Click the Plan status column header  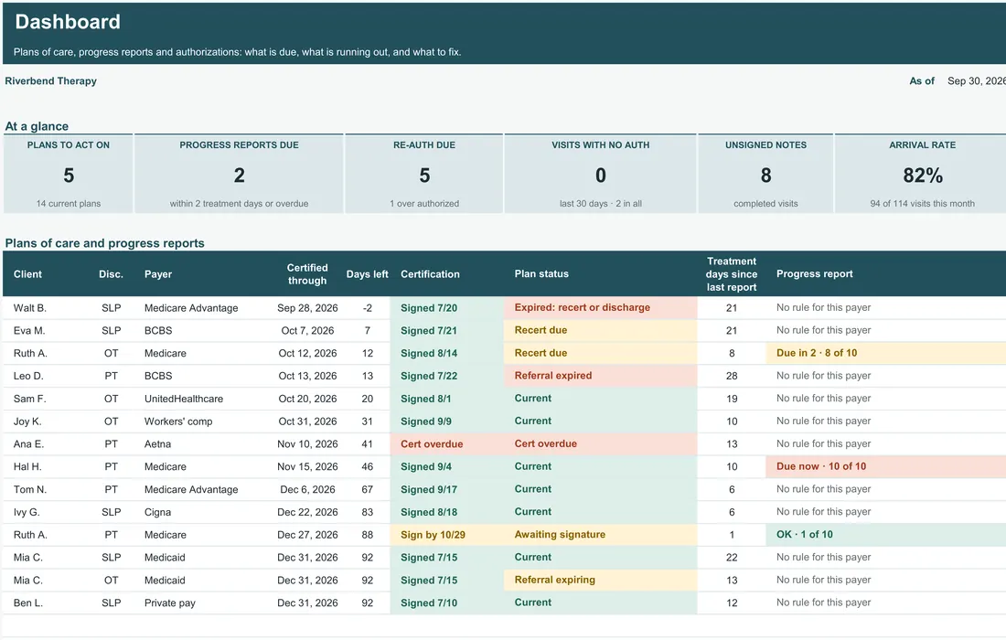(541, 273)
